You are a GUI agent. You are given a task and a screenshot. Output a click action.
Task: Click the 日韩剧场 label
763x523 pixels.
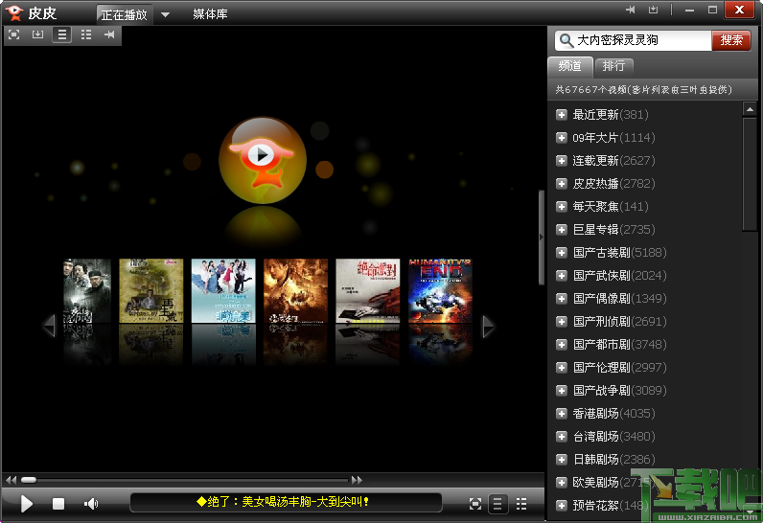click(595, 460)
